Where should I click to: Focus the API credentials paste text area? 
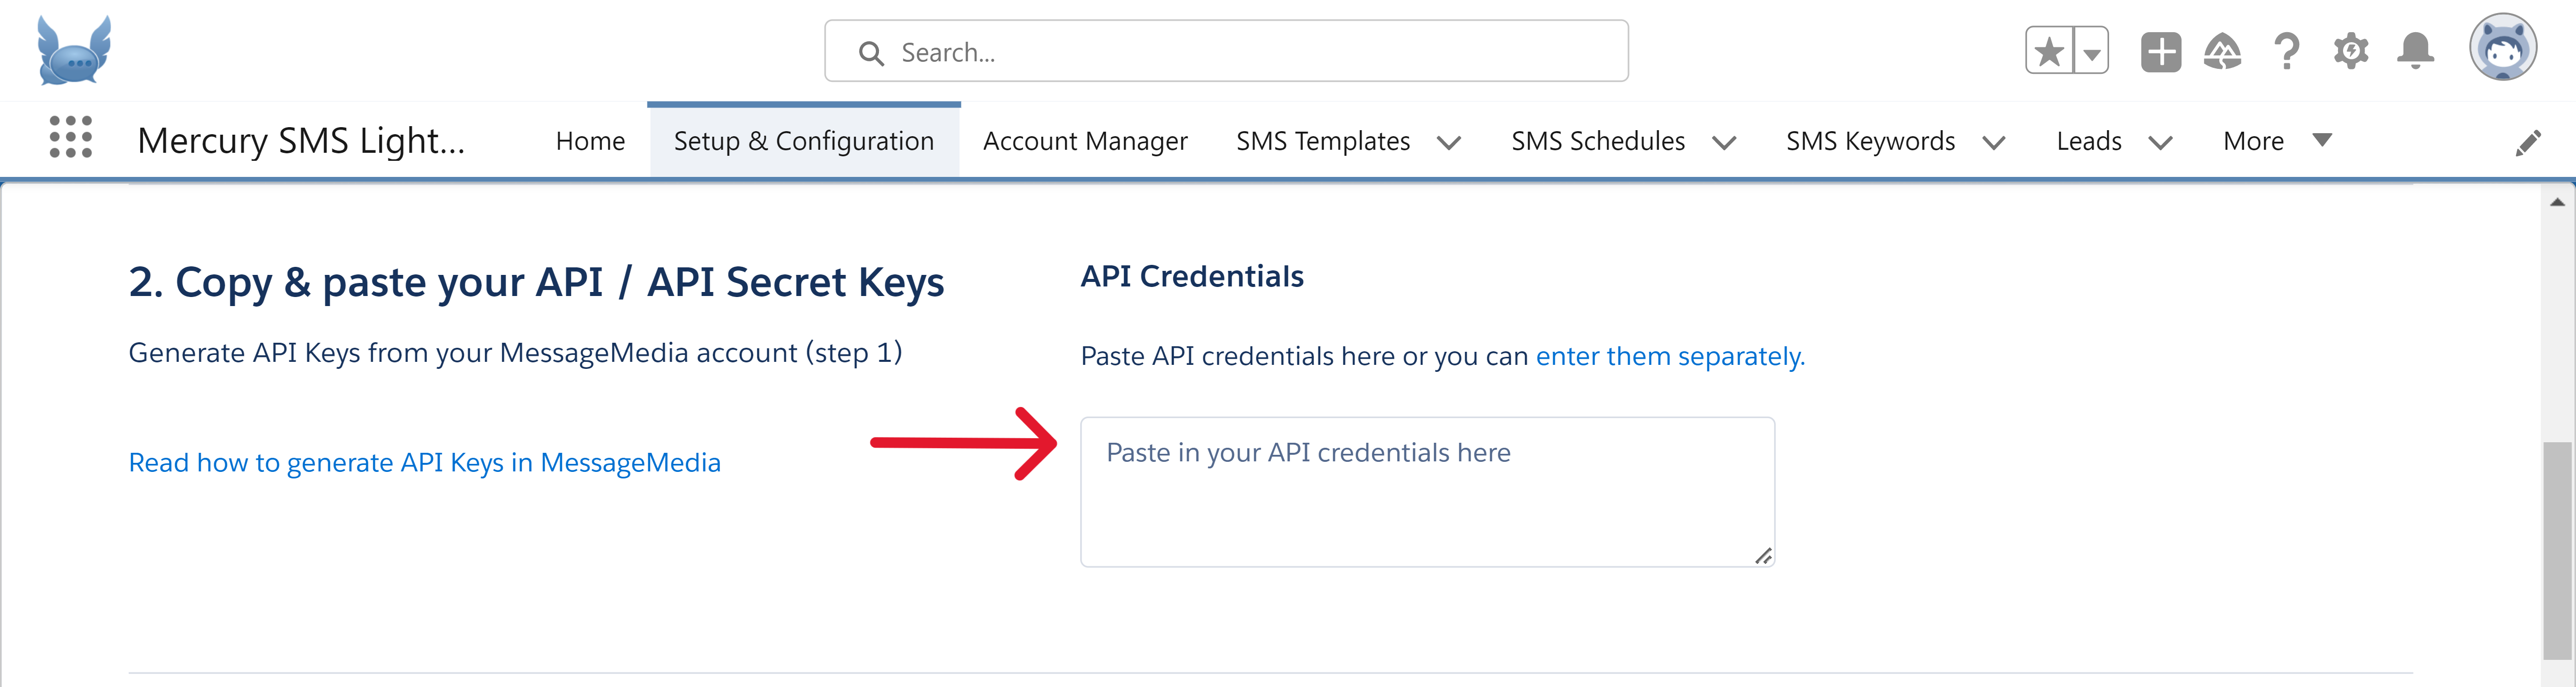pyautogui.click(x=1427, y=493)
